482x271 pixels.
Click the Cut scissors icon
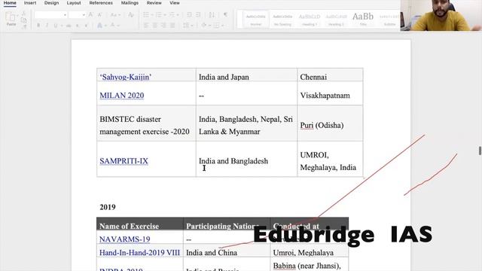click(x=23, y=14)
